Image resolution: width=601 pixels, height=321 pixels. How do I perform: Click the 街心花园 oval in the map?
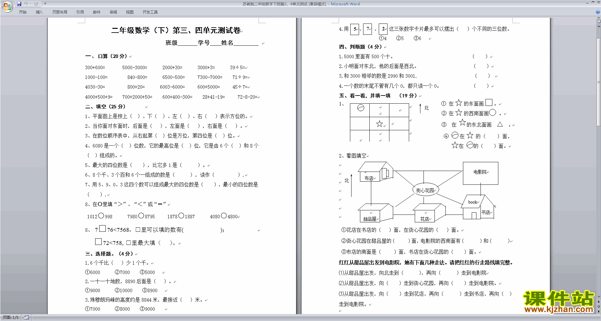(x=425, y=190)
